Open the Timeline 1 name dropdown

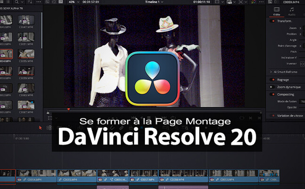(154, 2)
